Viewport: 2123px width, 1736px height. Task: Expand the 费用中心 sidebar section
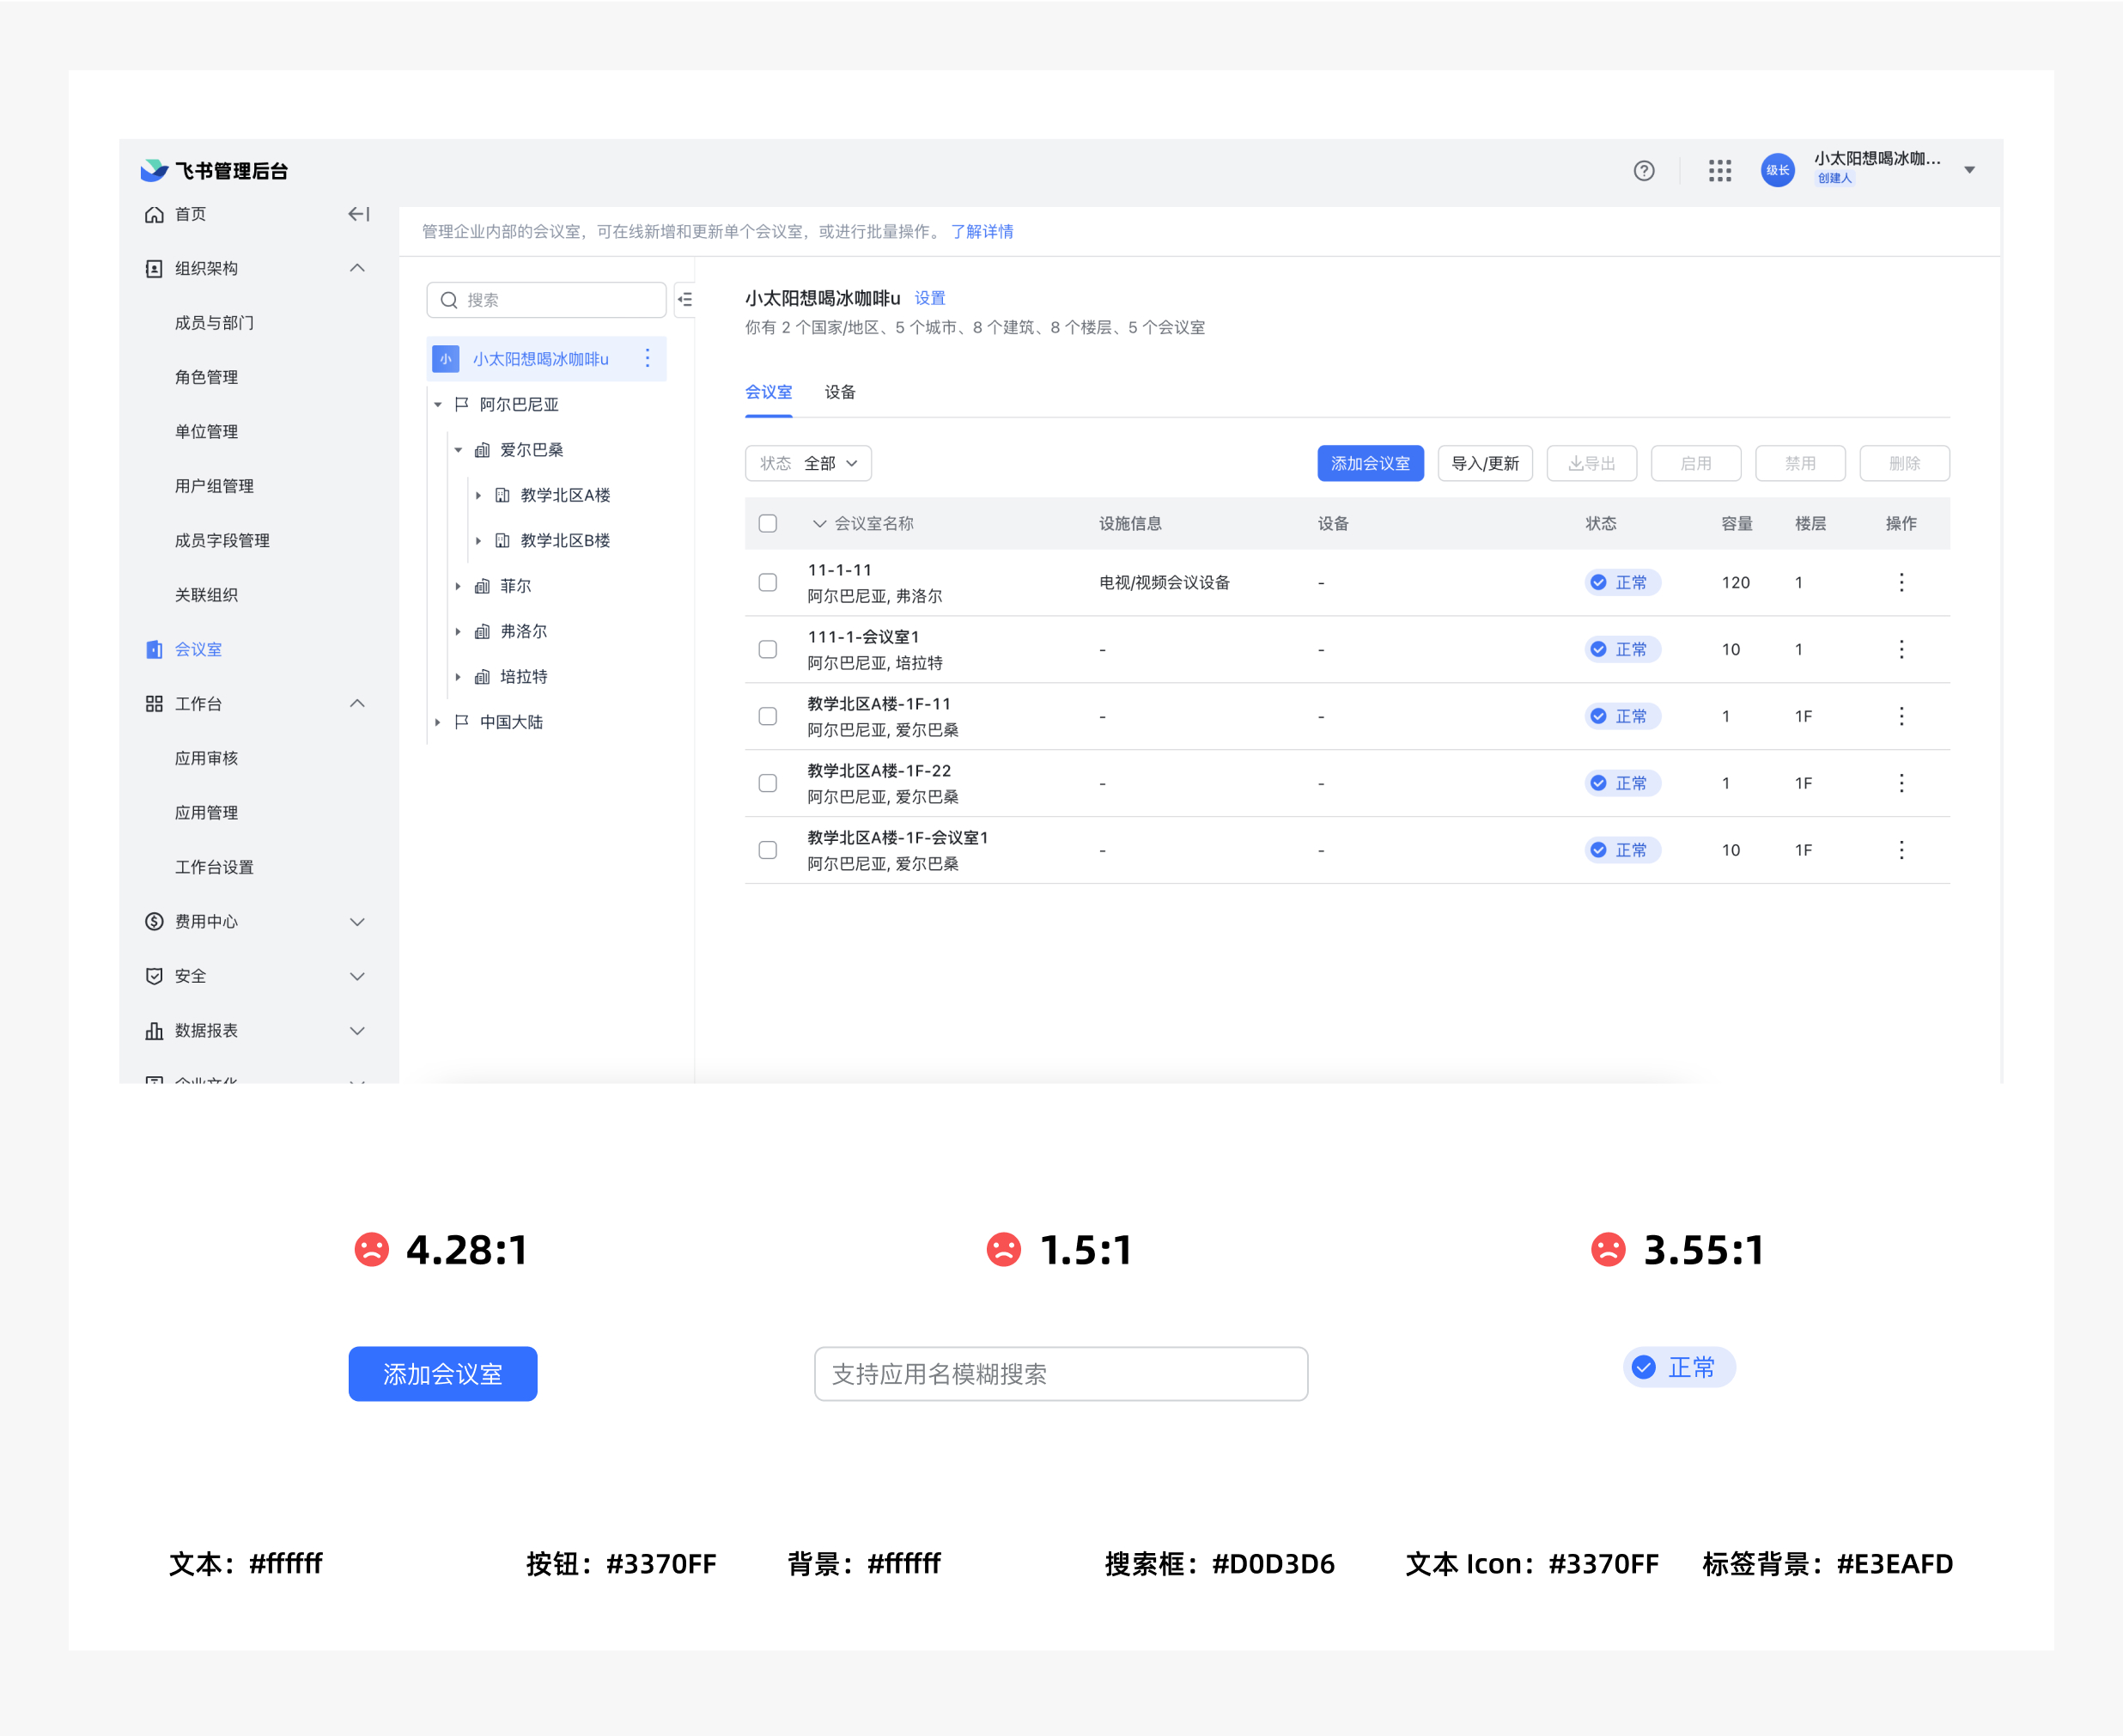click(x=356, y=921)
